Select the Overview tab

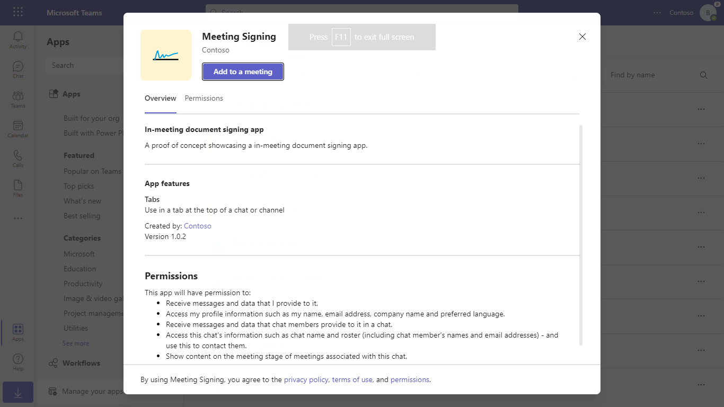click(x=160, y=98)
